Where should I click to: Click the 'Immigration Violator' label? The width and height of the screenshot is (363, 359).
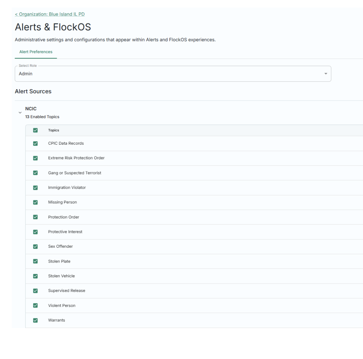[x=67, y=188]
